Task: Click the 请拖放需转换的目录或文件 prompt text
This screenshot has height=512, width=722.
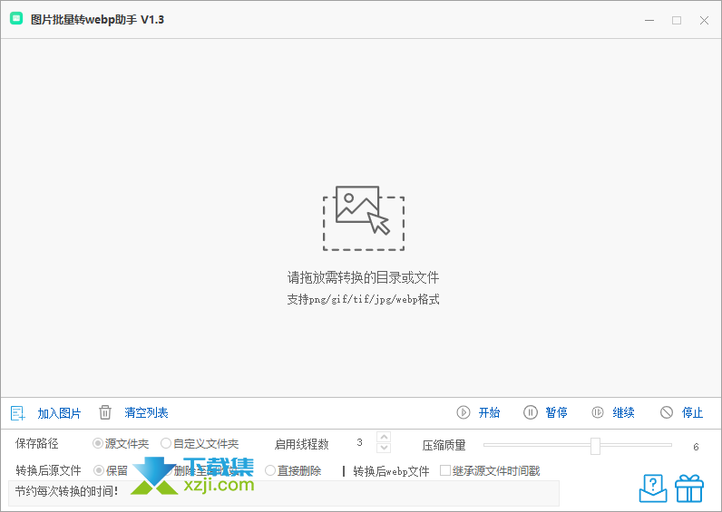Action: coord(364,277)
